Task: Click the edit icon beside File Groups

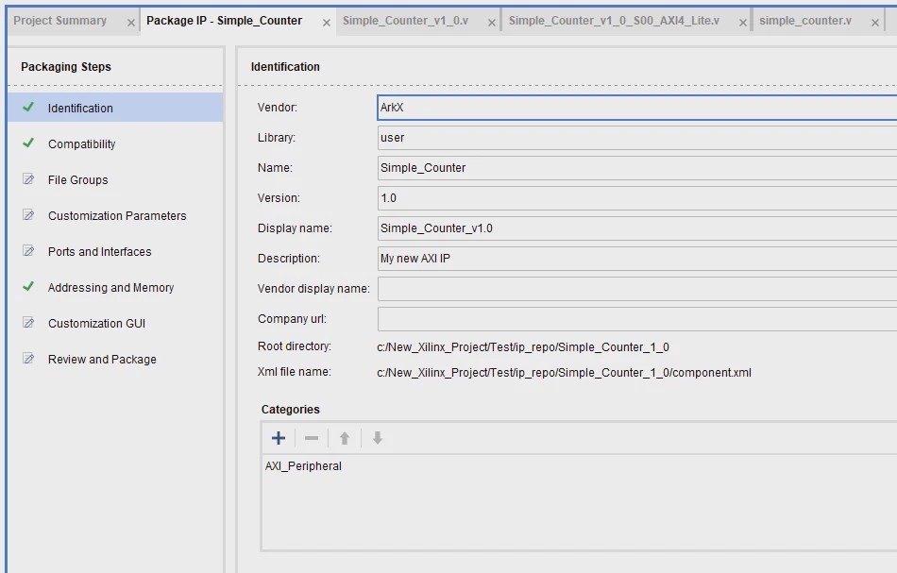Action: 28,179
